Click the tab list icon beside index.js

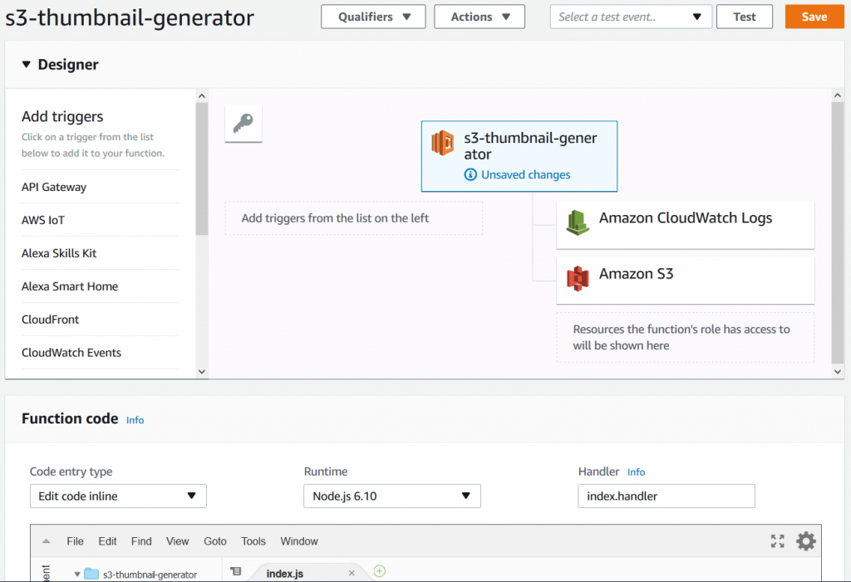(x=235, y=571)
